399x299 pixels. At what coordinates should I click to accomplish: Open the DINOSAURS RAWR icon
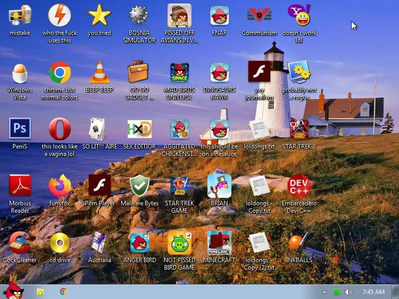point(219,73)
